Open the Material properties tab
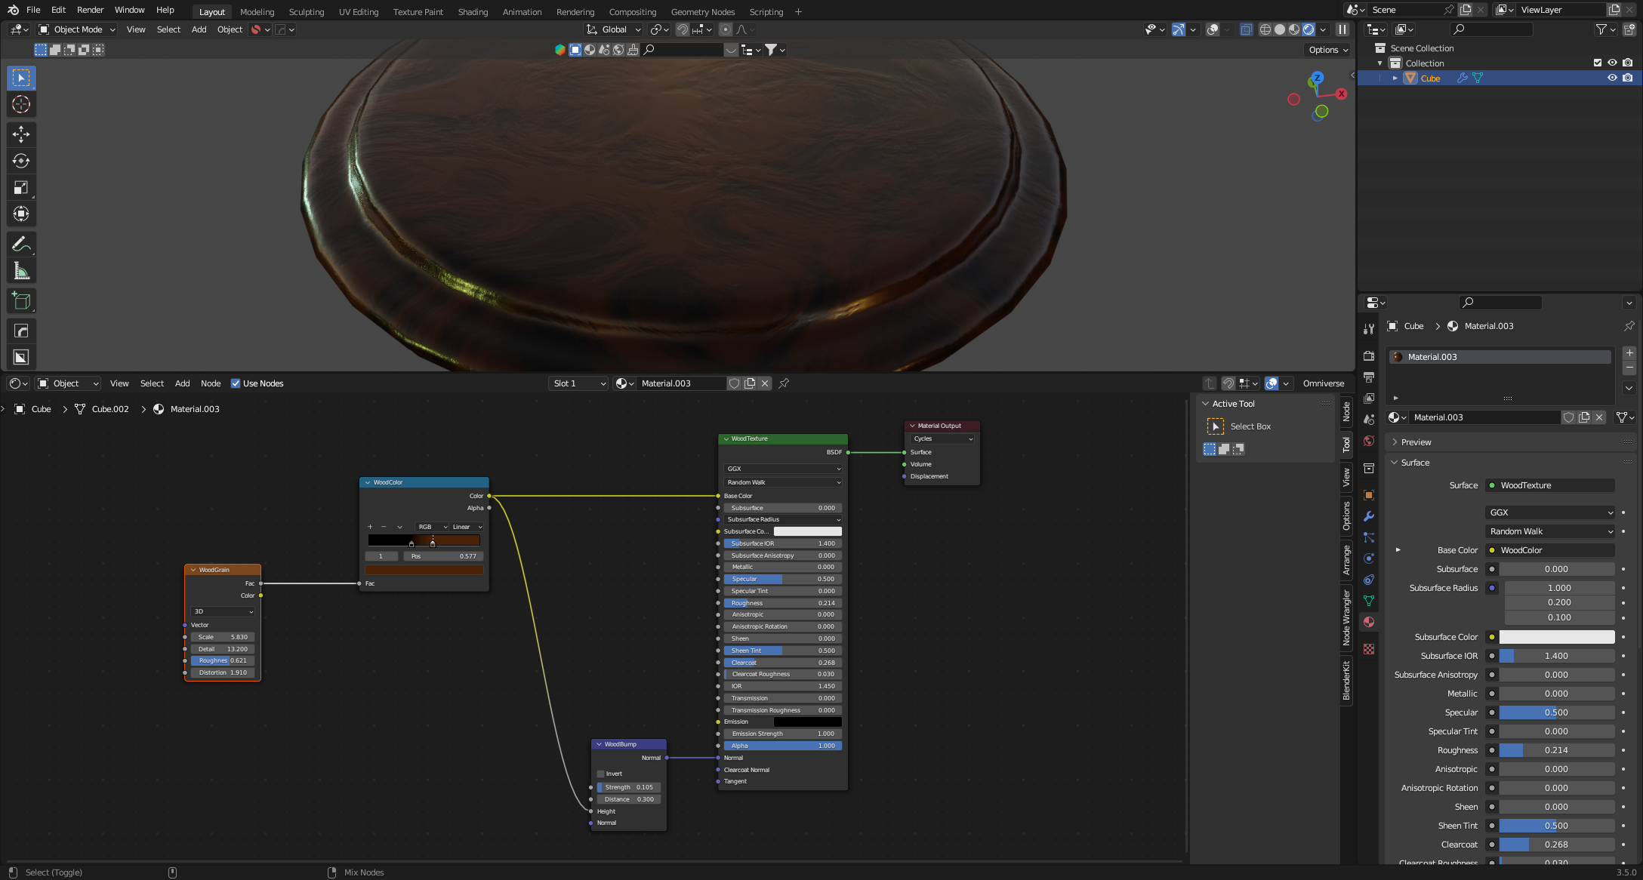Viewport: 1643px width, 880px height. pyautogui.click(x=1369, y=622)
